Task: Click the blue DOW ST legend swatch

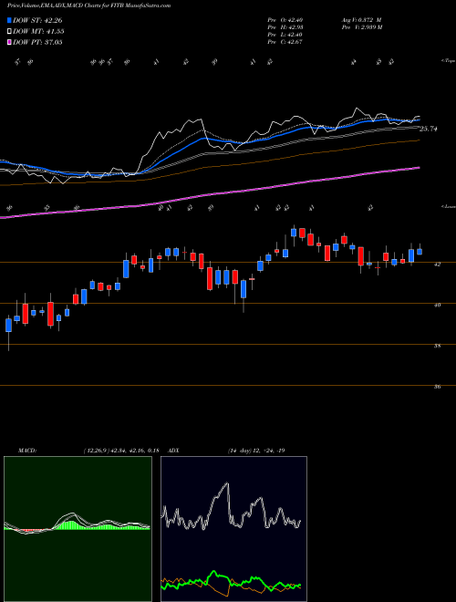Action: point(9,20)
